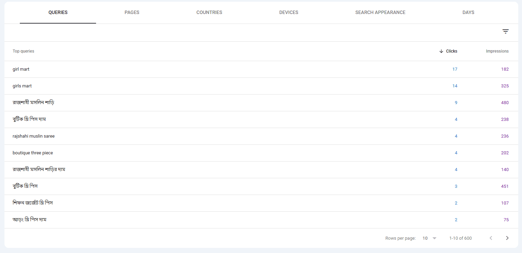Click the 325 impressions value

[x=505, y=86]
